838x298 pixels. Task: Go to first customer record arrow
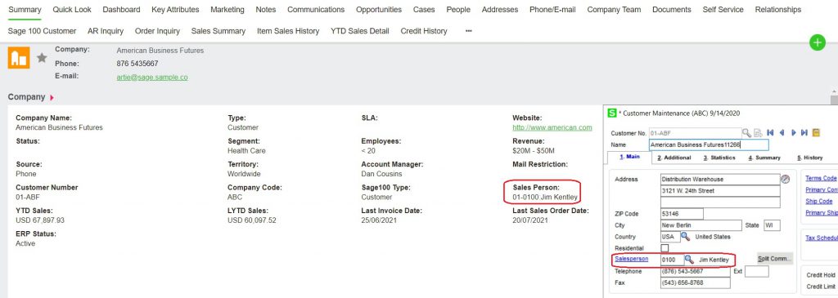(x=770, y=133)
